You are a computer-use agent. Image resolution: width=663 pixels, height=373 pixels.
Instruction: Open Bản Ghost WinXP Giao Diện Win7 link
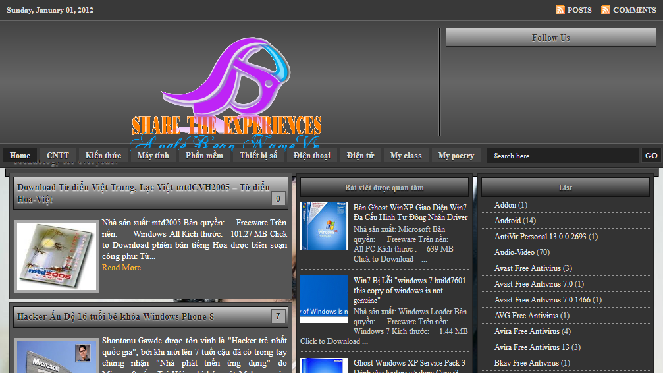tap(410, 213)
